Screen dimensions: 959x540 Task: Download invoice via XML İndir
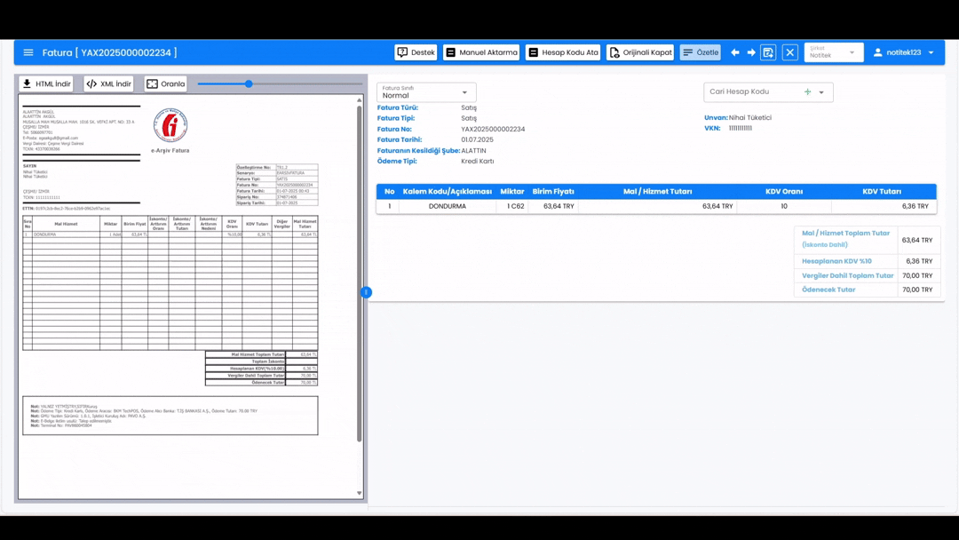(x=109, y=83)
